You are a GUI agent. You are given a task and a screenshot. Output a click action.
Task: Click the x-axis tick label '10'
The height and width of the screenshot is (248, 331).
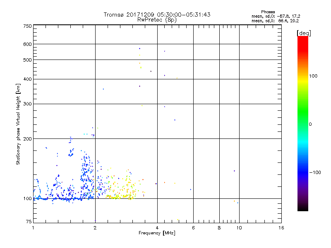point(239,228)
